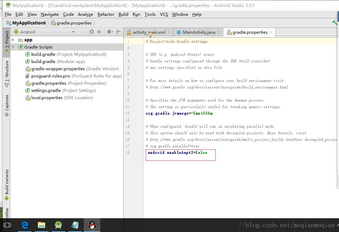This screenshot has height=232, width=339.
Task: Close the gradle.properties tab
Action: point(271,32)
